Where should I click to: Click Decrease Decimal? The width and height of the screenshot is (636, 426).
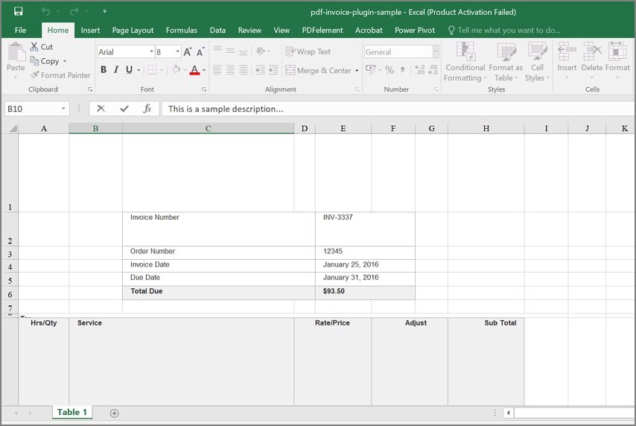(x=433, y=70)
